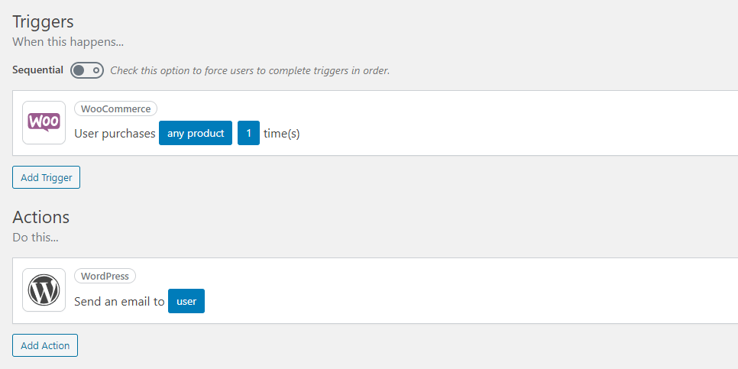Click the WooCommerce integration badge
The height and width of the screenshot is (369, 738).
pos(115,108)
